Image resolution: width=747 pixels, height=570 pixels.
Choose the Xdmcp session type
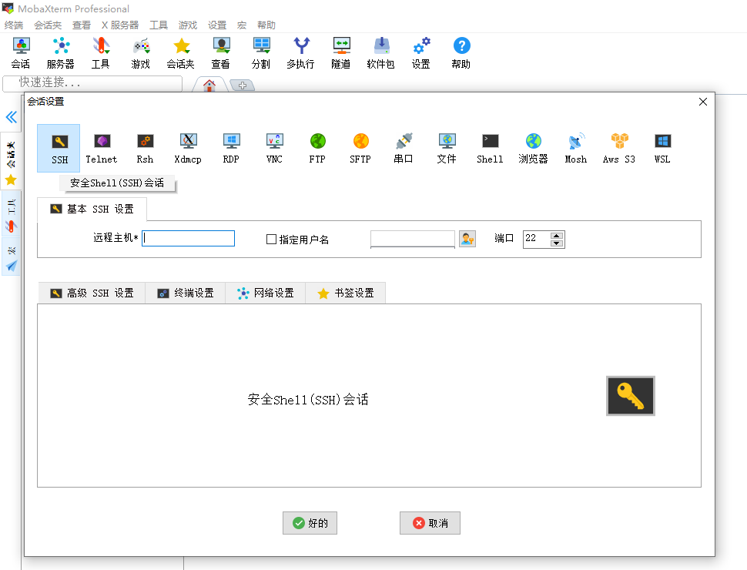(188, 148)
